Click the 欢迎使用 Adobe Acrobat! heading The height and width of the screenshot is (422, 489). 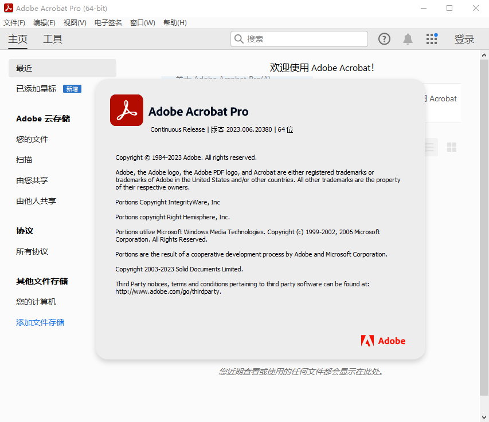[322, 68]
